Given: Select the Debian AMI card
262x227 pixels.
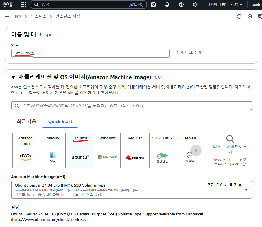Looking at the screenshot, I should 188,150.
